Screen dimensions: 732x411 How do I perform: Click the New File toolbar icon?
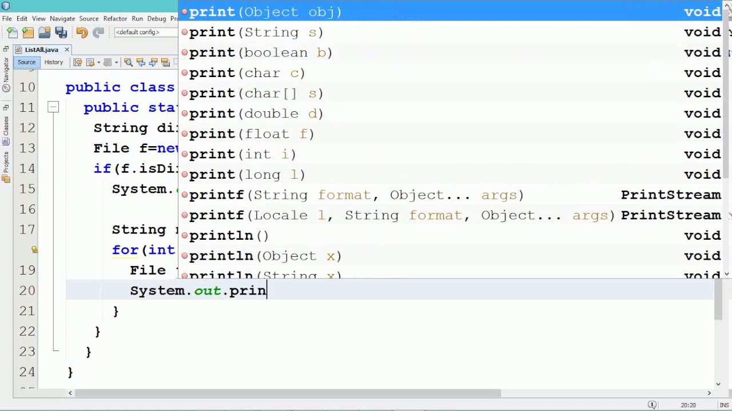coord(13,33)
